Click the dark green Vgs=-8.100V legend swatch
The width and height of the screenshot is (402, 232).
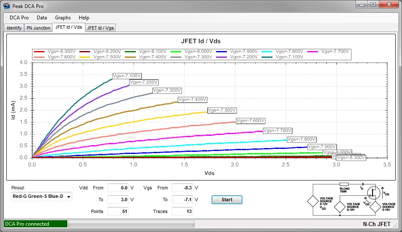(130, 51)
